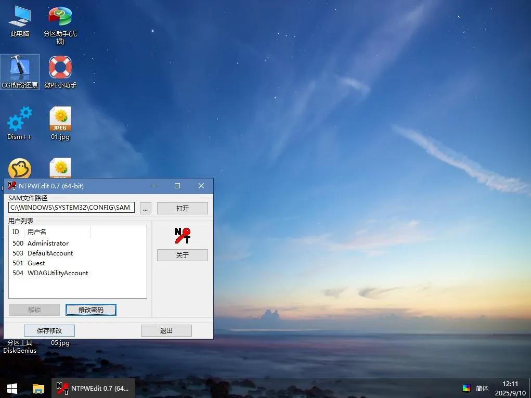Viewport: 531px width, 398px height.
Task: Select the WDAGUtilityAccount user row
Action: pyautogui.click(x=58, y=273)
